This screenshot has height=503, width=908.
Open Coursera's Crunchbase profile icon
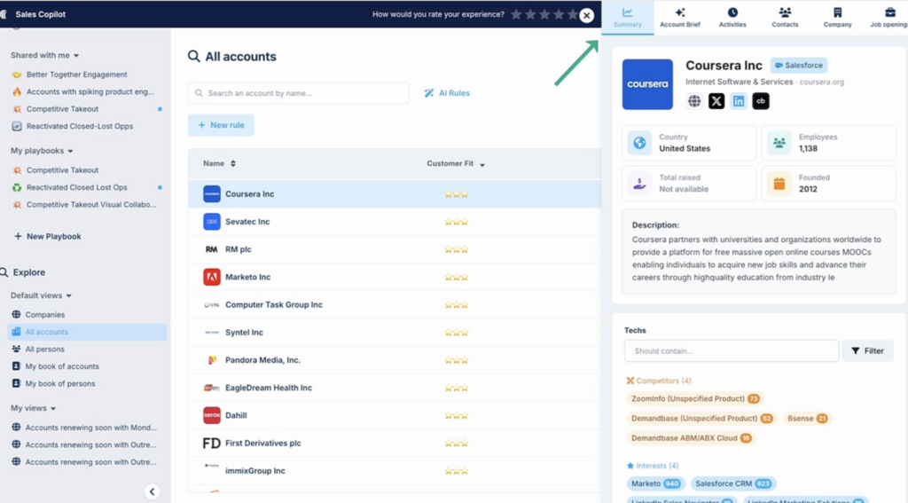click(x=760, y=101)
